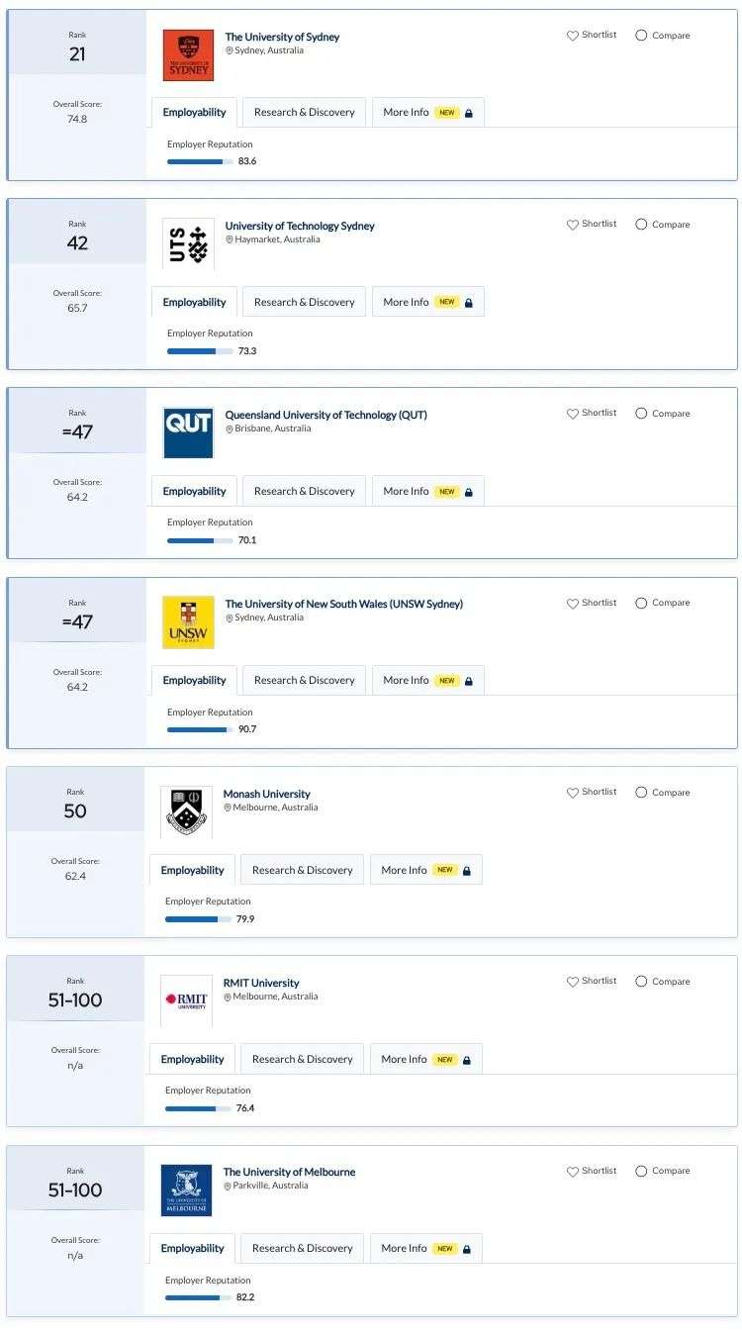Enable Compare for RMIT University

point(641,982)
